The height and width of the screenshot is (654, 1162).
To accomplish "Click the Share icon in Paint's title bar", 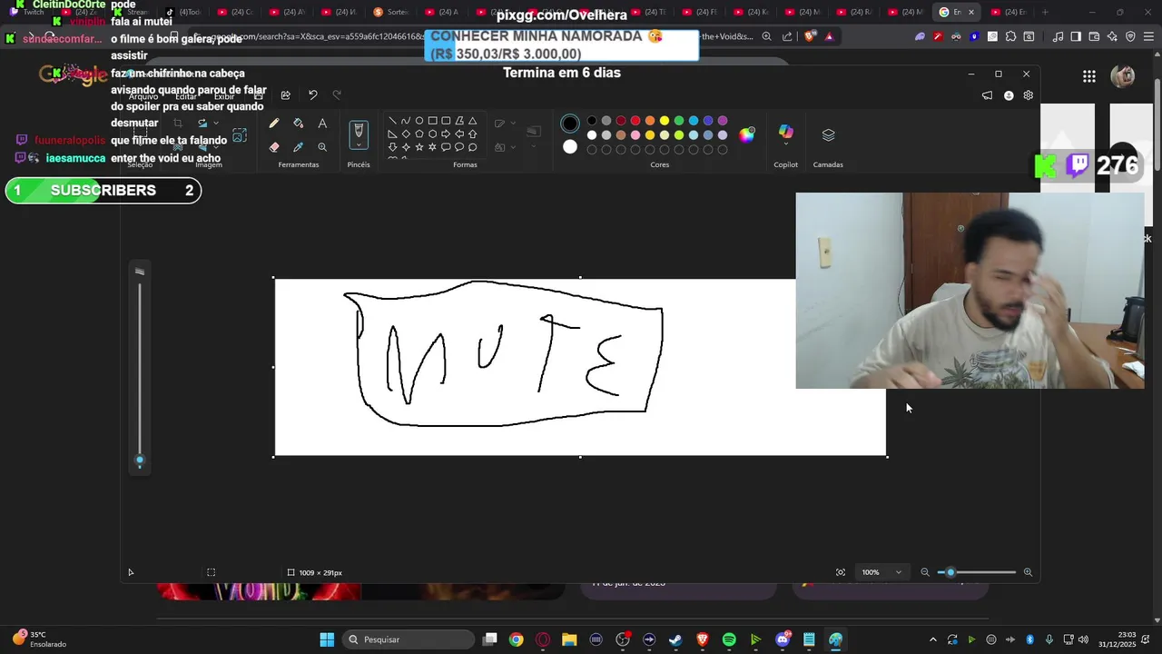I will click(x=285, y=94).
